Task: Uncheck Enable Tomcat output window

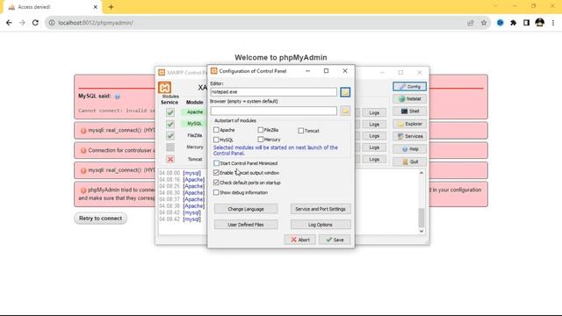Action: click(x=216, y=173)
